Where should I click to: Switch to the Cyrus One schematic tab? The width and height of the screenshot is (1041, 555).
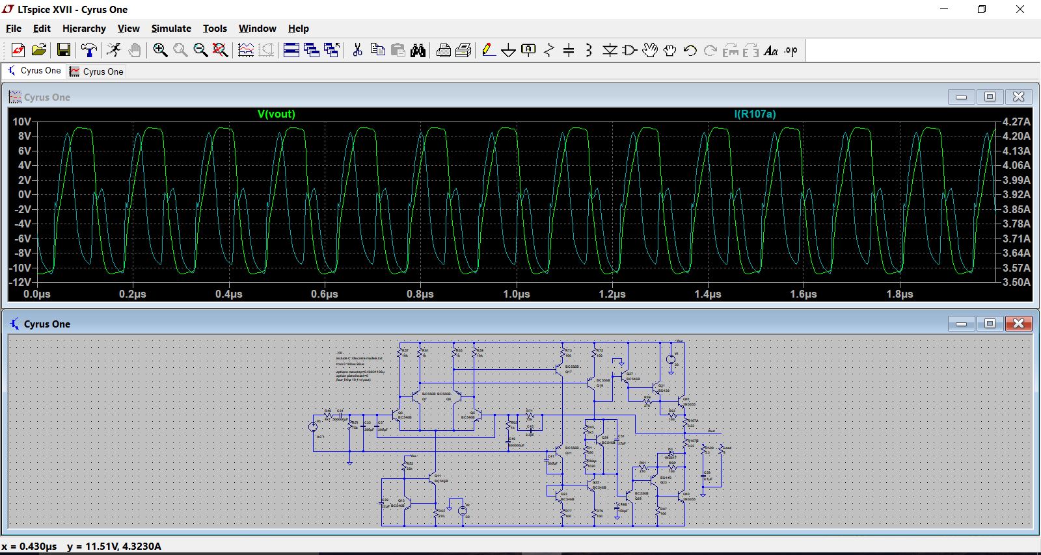(x=34, y=71)
